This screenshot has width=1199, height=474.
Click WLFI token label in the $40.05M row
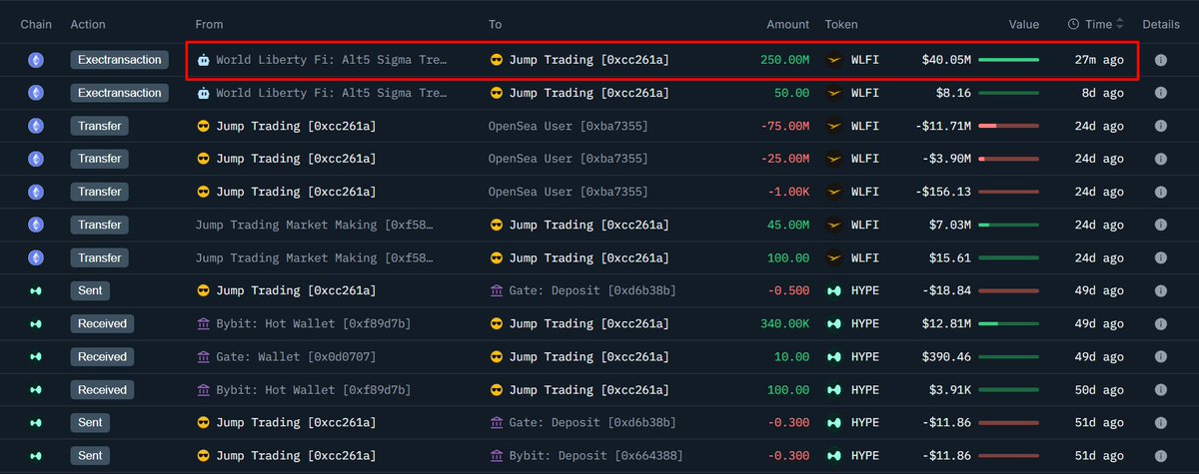[865, 60]
